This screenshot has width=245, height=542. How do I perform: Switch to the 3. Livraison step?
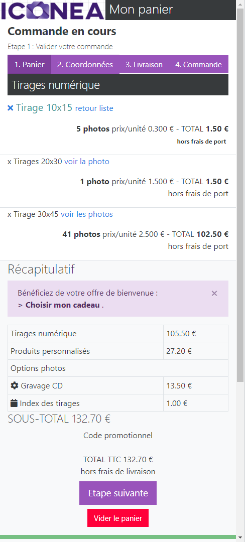point(144,64)
